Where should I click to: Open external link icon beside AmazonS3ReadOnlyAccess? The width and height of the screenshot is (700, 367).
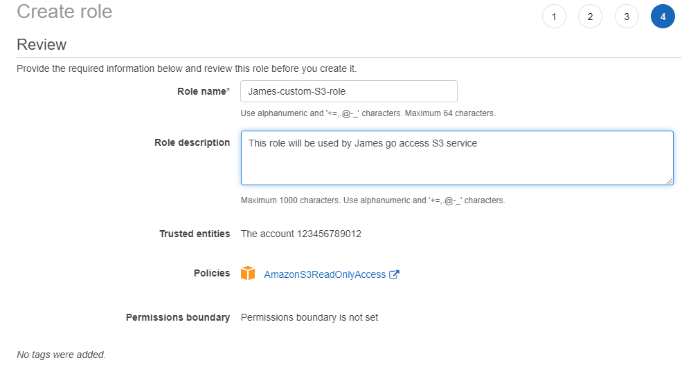394,274
